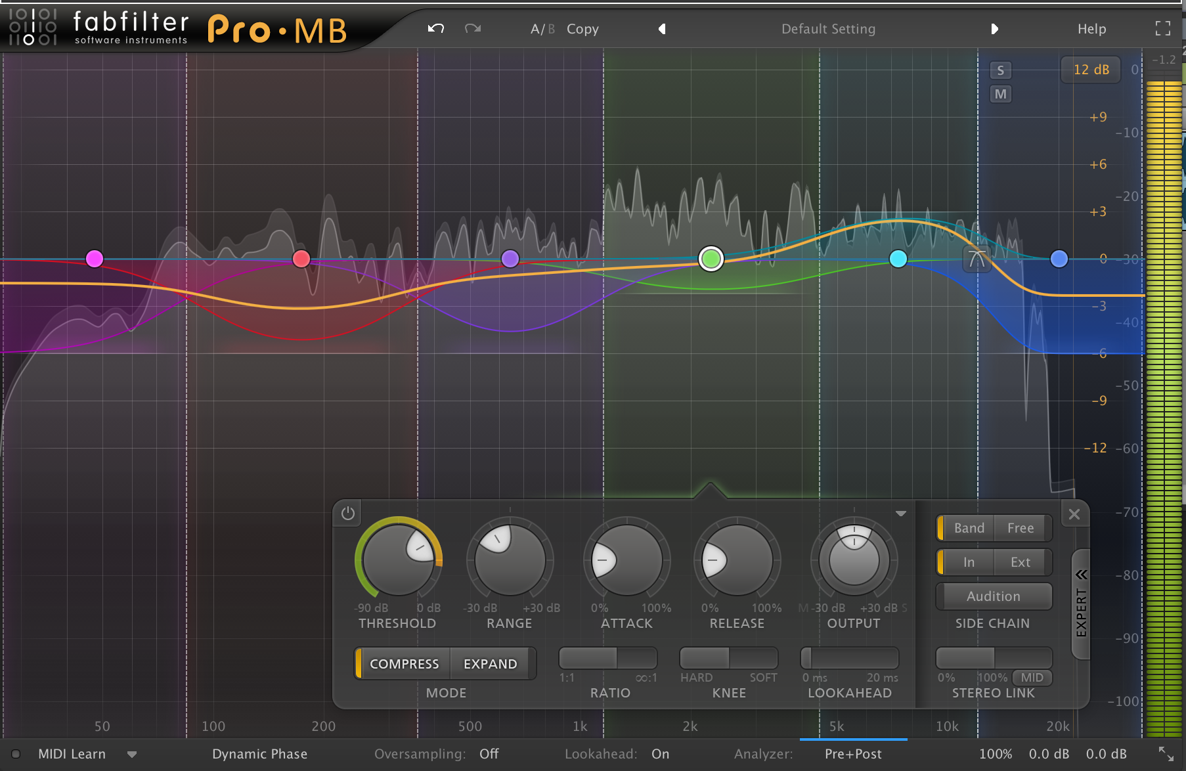Switch mode to EXPAND
The image size is (1186, 771).
490,664
